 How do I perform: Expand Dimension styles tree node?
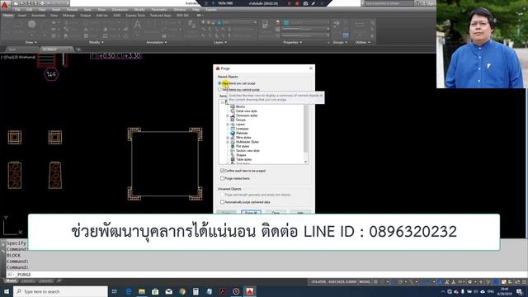[228, 115]
